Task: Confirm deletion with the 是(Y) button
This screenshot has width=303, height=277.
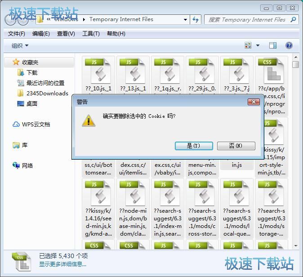Action: point(194,146)
